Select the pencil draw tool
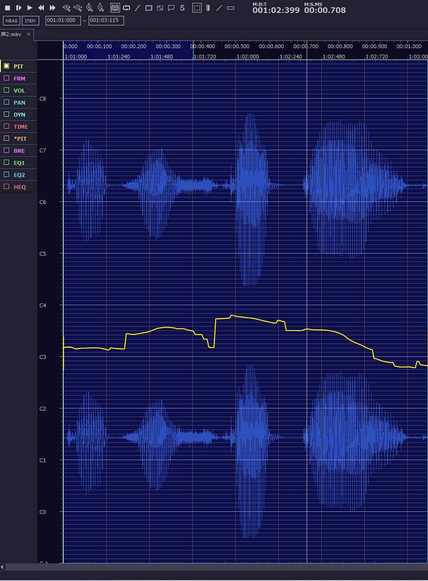 click(x=208, y=8)
